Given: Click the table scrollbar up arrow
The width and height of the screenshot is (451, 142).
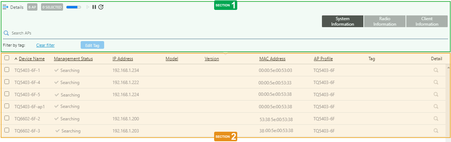Looking at the screenshot, I should pos(448,68).
